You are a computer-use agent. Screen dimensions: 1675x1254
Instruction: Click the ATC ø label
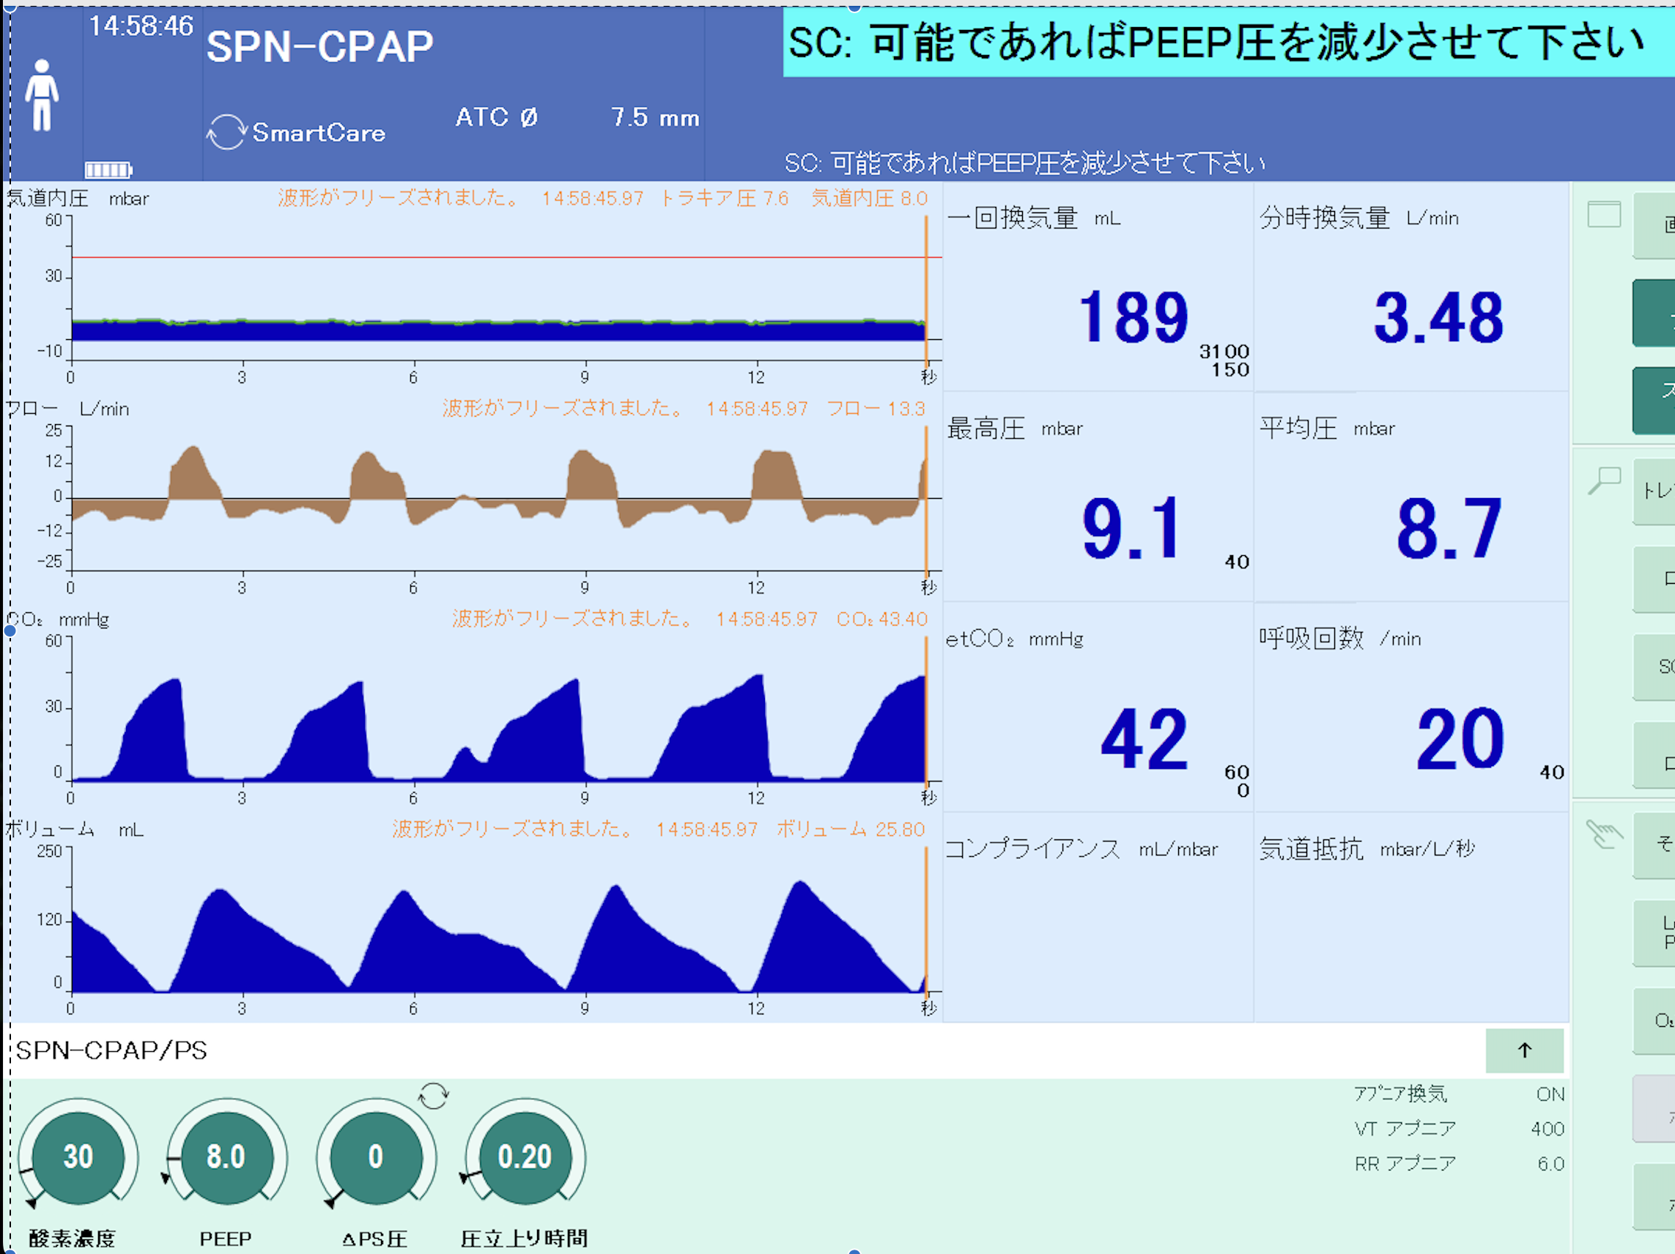497,117
